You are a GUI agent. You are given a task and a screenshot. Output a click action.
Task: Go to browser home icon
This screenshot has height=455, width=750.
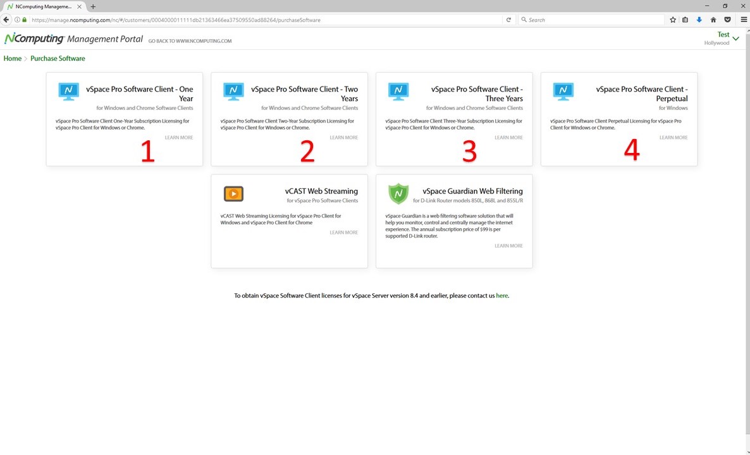[x=713, y=20]
